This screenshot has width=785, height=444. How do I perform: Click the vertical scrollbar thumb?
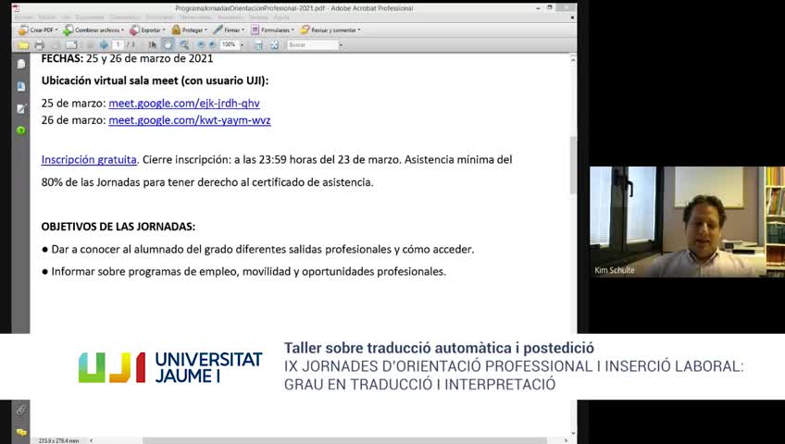coord(573,164)
